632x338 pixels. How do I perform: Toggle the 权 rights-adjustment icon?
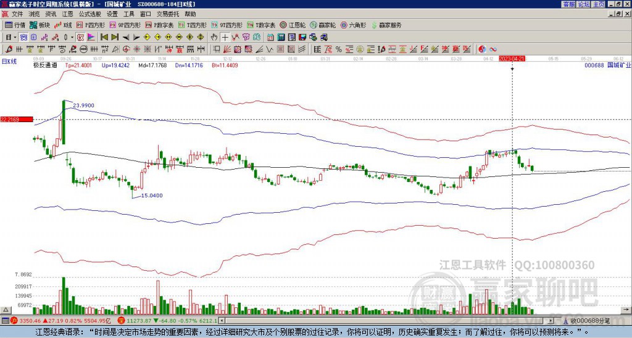(80, 38)
